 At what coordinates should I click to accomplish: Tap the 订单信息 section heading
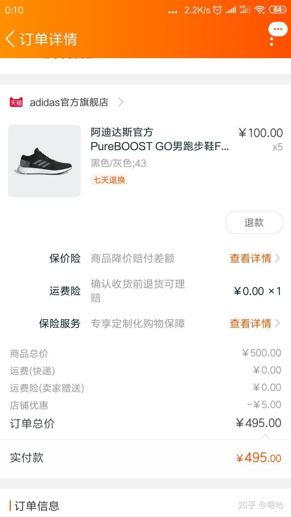[x=37, y=506]
